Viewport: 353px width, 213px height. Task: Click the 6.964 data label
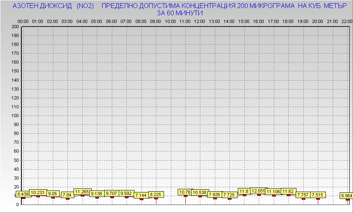coord(347,196)
